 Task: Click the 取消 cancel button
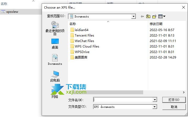coord(174,107)
